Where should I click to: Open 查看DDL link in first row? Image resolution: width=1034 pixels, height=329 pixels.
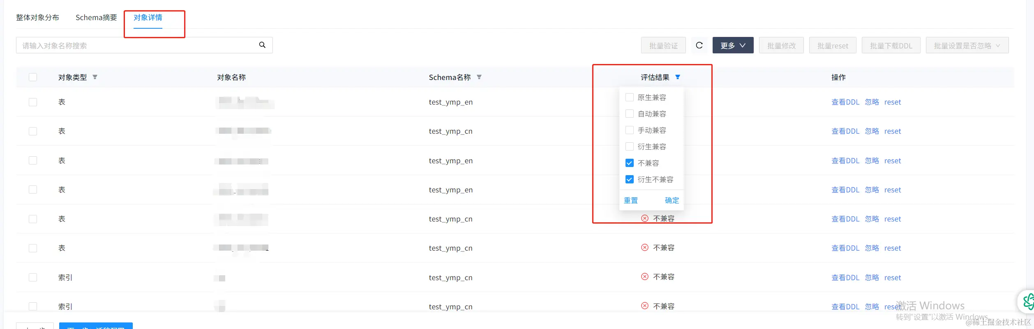pyautogui.click(x=845, y=102)
